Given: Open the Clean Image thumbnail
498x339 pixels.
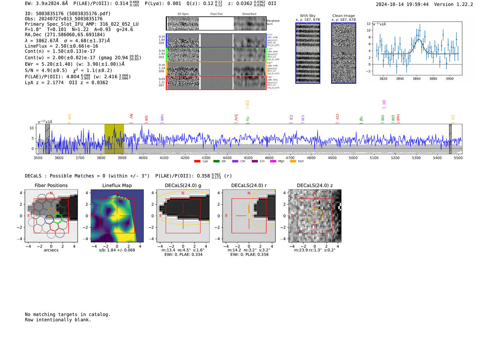Looking at the screenshot, I should 344,53.
